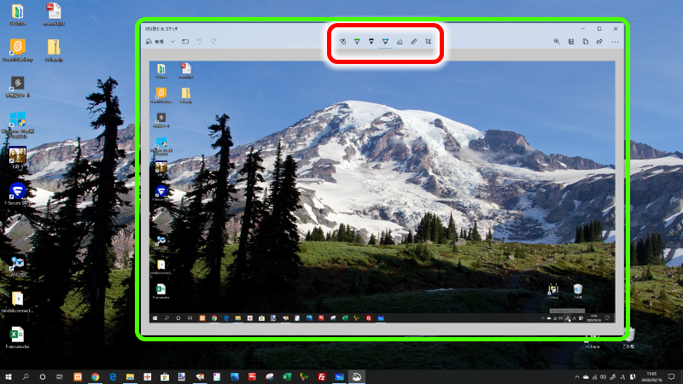Viewport: 683px width, 384px height.
Task: Select the eraser tool
Action: [x=400, y=41]
